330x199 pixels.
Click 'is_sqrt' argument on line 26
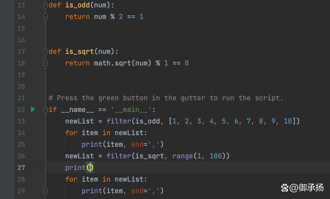149,156
